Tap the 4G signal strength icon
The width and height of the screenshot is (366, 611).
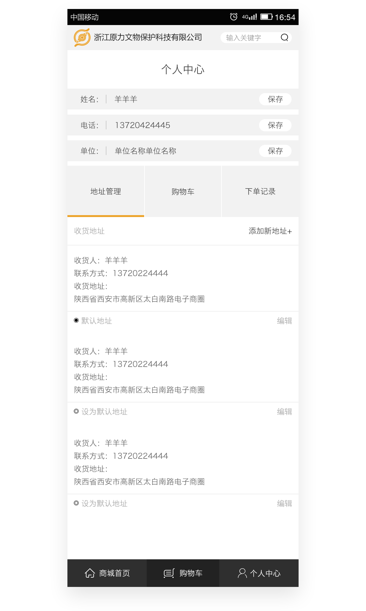(249, 17)
